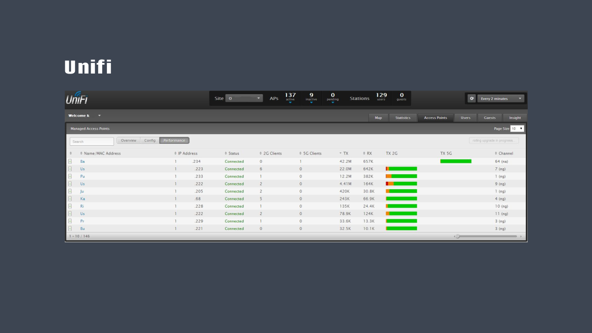This screenshot has width=592, height=333.
Task: Open the AP named "Ba"
Action: coord(82,161)
